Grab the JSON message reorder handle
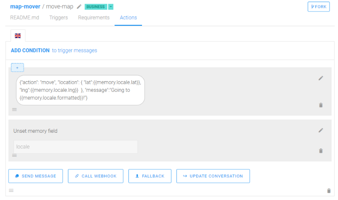Image resolution: width=338 pixels, height=200 pixels. 14,110
